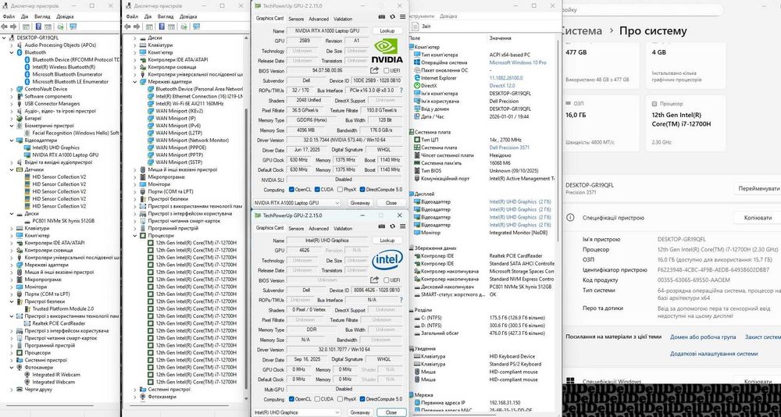Toggle OpenCL checkbox in NVIDIA GPU-Z

coord(291,189)
